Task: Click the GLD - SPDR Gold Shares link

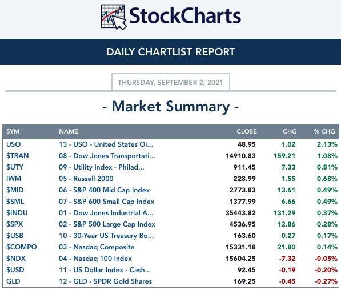Action: 105,281
